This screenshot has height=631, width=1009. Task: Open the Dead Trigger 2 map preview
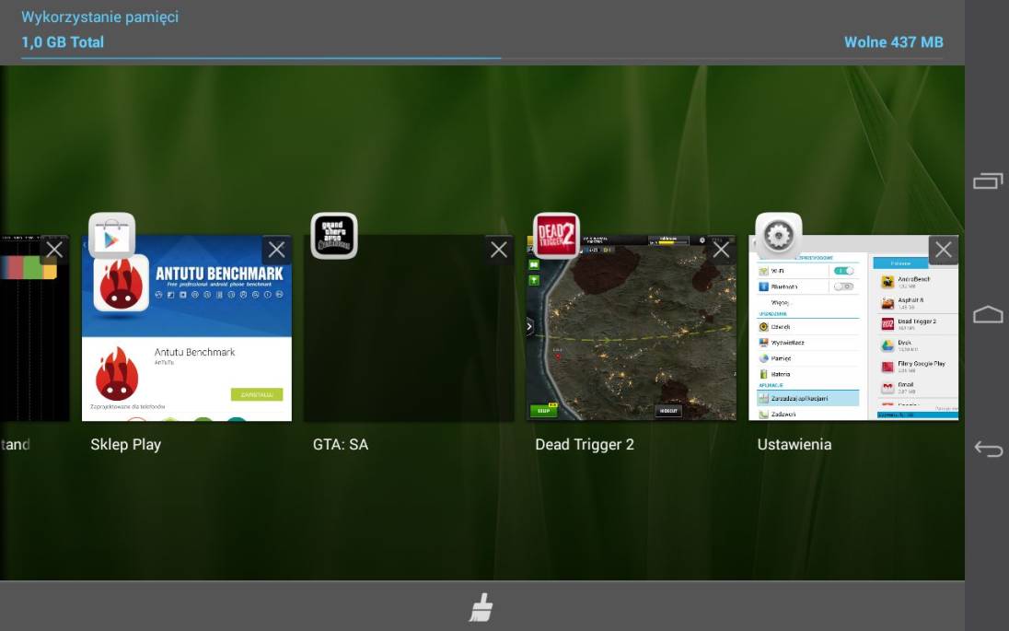[632, 328]
